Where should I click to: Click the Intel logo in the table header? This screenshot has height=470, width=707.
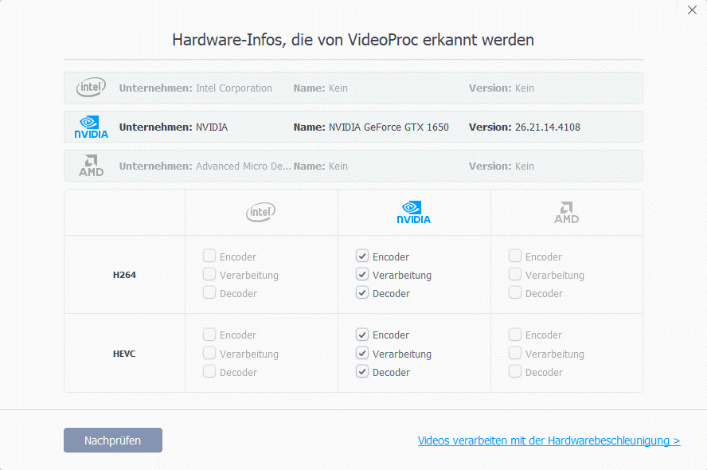tap(260, 212)
